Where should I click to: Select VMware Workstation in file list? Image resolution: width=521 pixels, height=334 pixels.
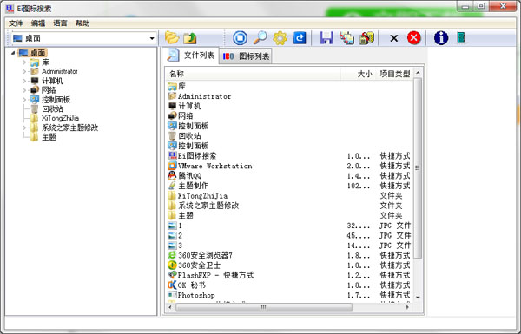click(290, 166)
